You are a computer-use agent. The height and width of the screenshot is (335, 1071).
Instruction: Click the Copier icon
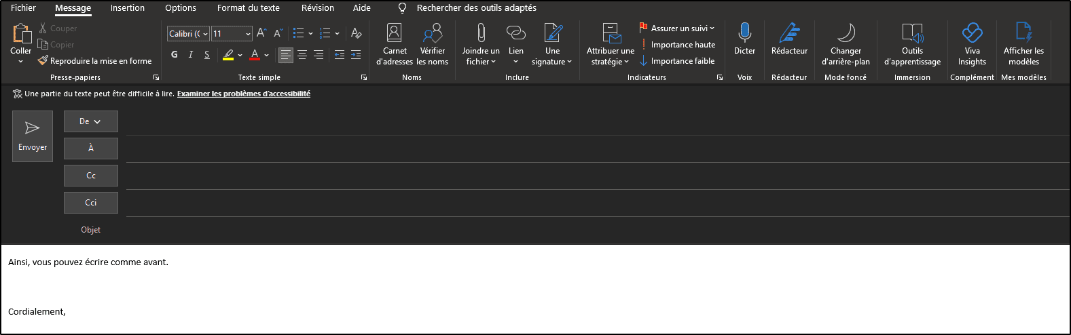pos(43,45)
